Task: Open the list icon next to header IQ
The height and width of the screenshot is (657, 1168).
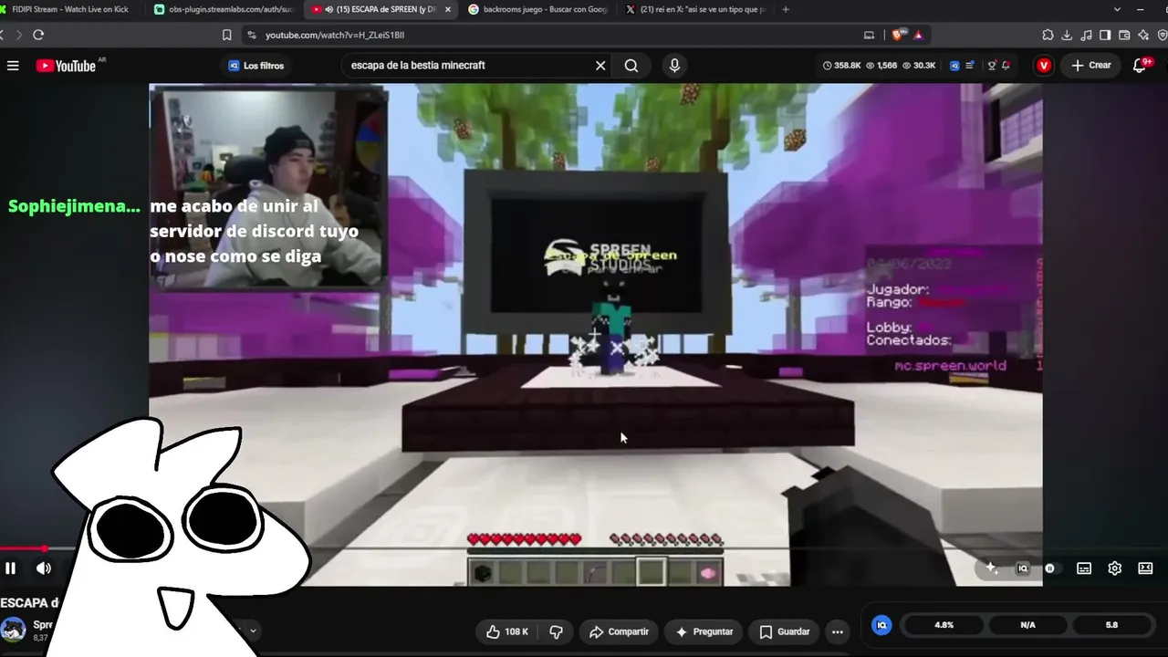Action: coord(970,66)
